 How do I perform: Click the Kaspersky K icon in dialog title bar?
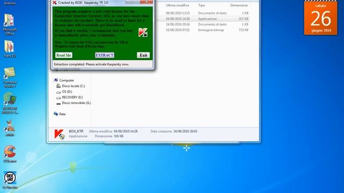point(55,3)
